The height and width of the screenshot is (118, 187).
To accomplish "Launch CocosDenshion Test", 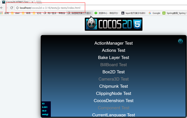I will [x=114, y=101].
